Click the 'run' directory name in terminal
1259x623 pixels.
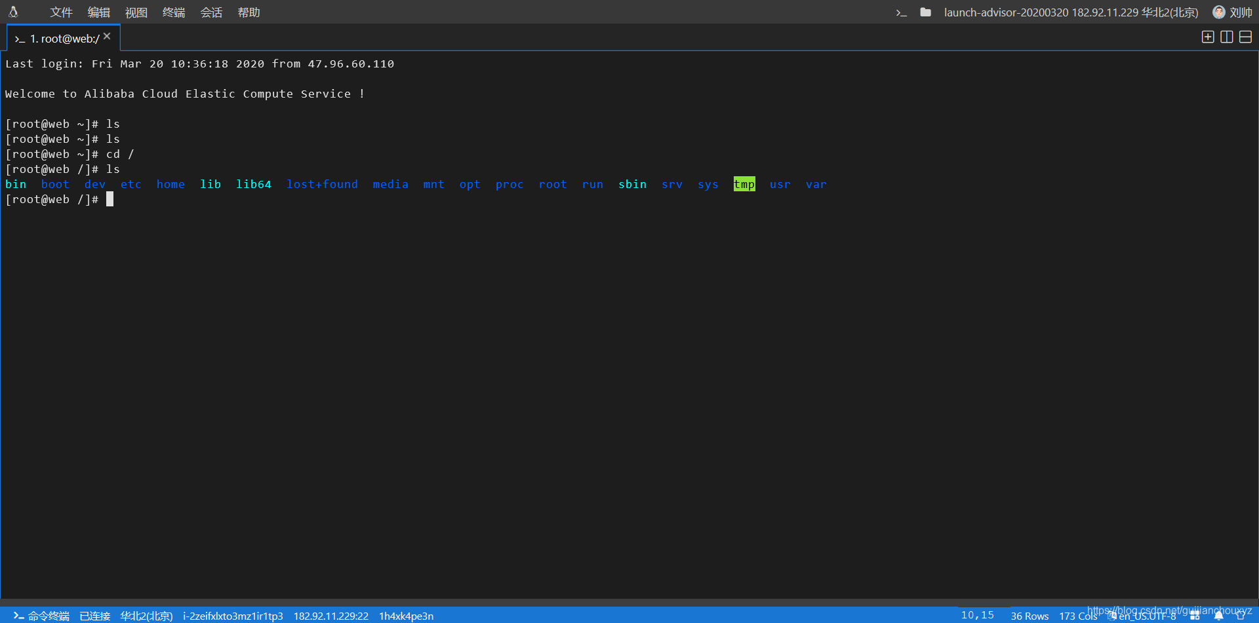pos(593,184)
